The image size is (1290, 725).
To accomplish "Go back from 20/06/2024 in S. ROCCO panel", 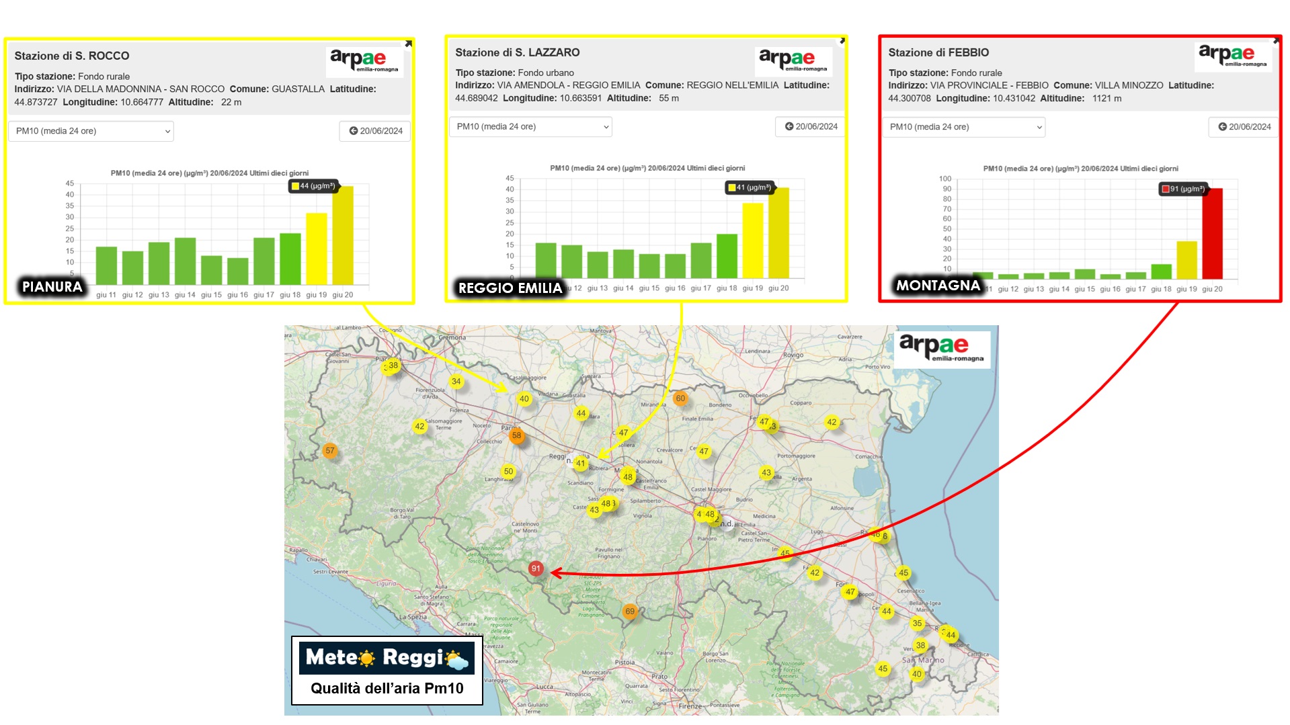I will 375,131.
